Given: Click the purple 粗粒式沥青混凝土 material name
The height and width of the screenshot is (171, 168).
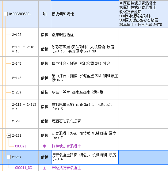Looking at the screenshot, I should pos(66,146).
